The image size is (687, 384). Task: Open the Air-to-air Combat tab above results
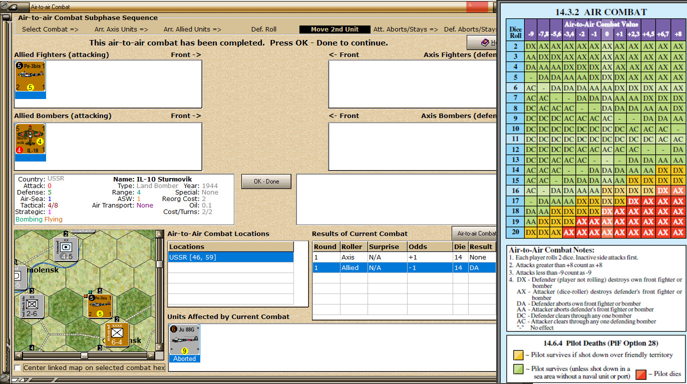(474, 233)
